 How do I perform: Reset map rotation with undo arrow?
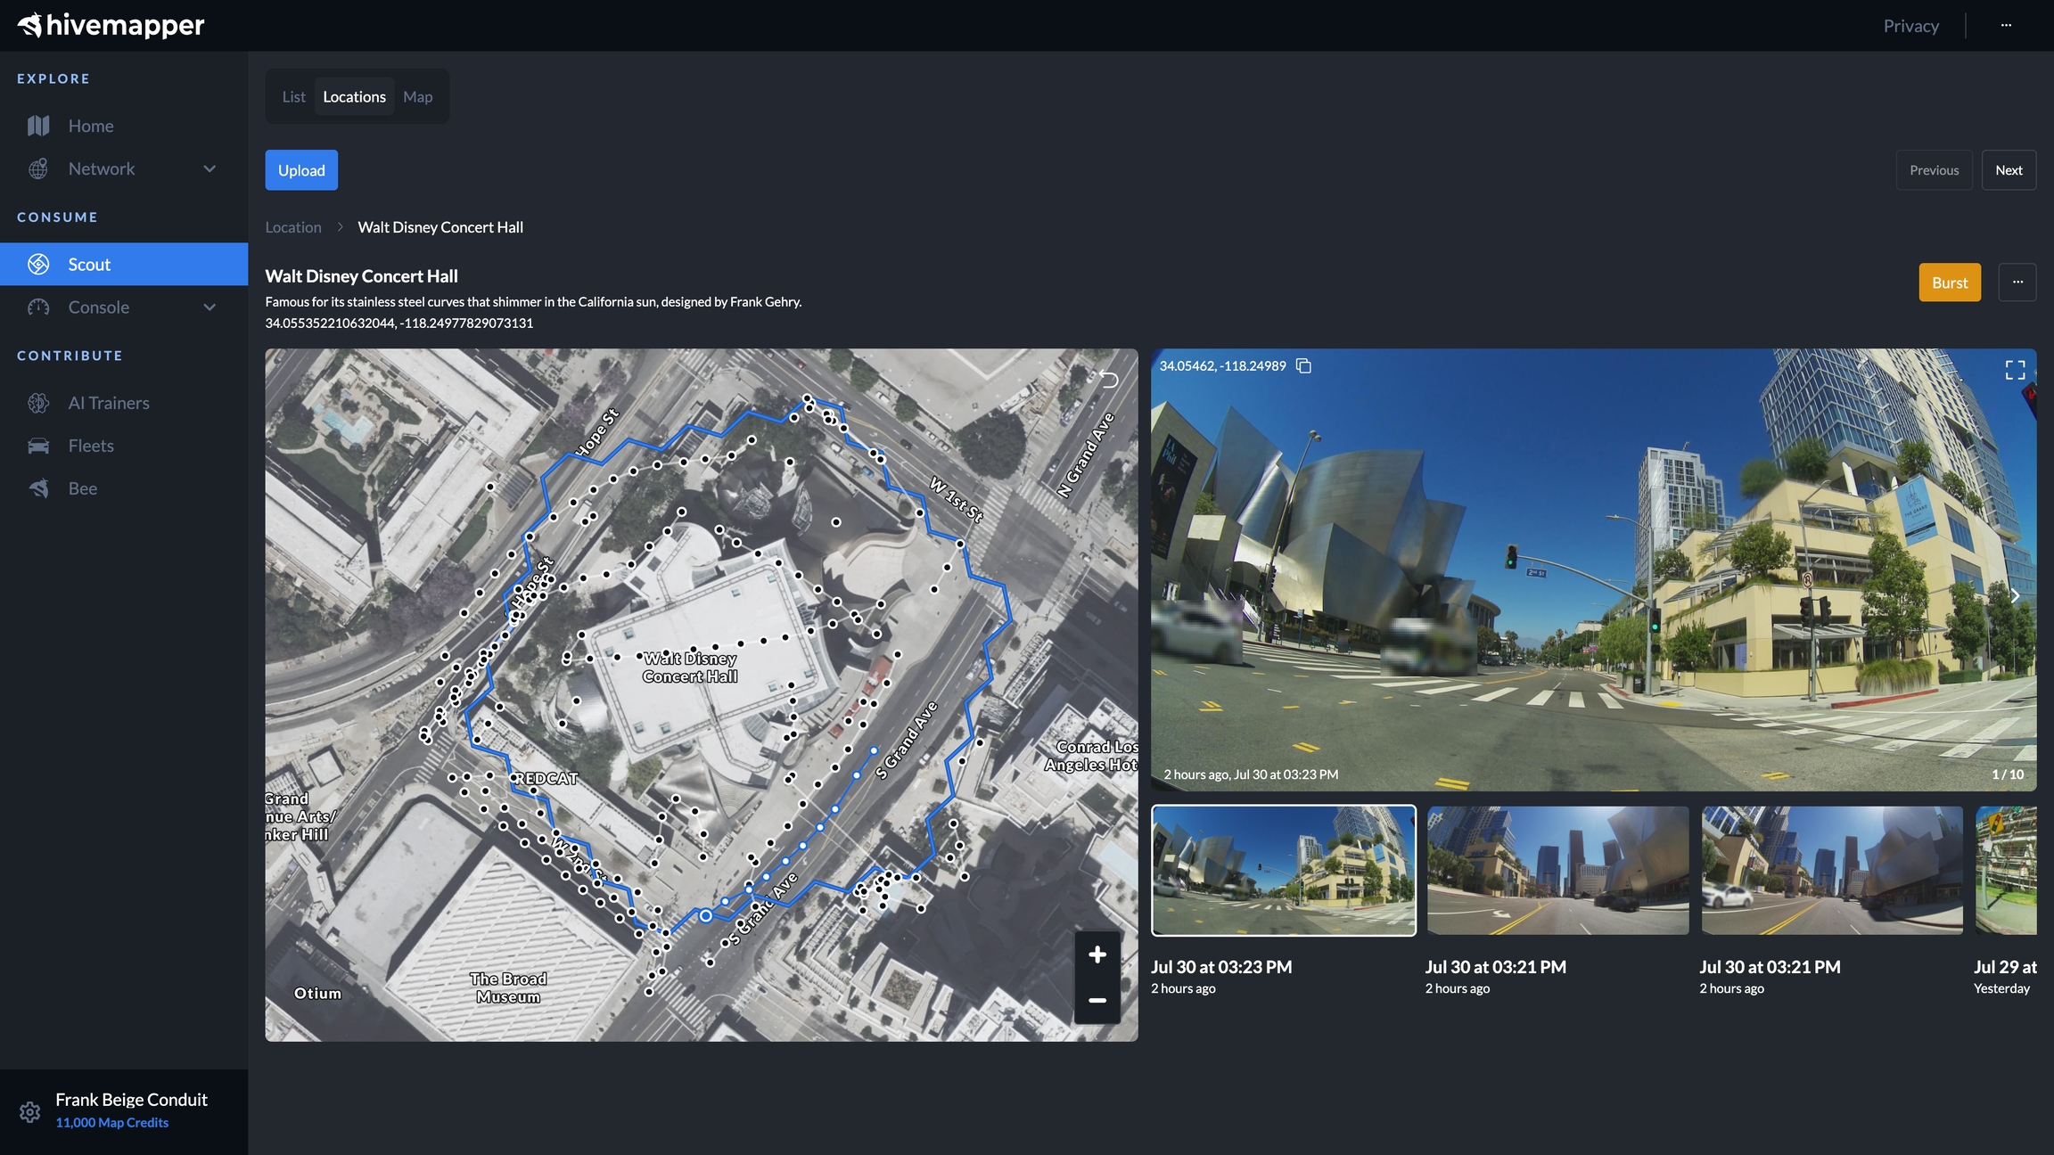coord(1109,379)
